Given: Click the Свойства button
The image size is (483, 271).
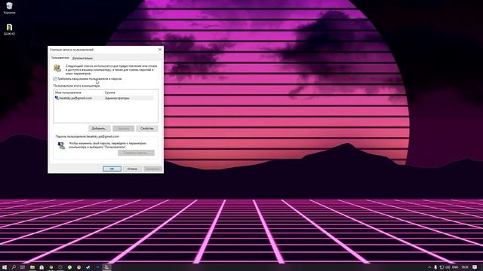Looking at the screenshot, I should coord(147,129).
